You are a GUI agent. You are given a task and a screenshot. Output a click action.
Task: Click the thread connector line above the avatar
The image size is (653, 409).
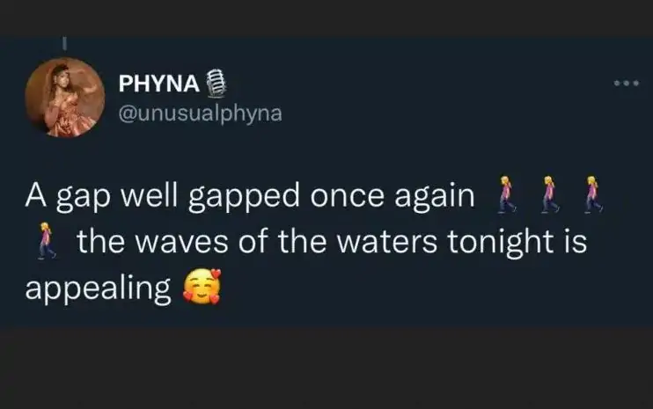tap(65, 42)
